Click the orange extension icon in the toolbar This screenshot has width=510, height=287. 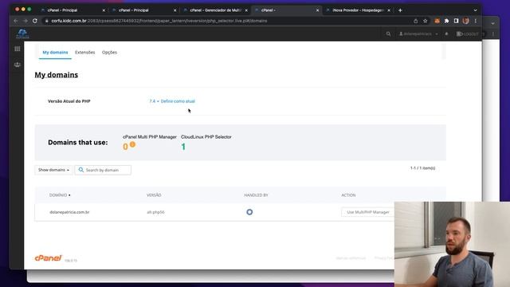tap(437, 21)
